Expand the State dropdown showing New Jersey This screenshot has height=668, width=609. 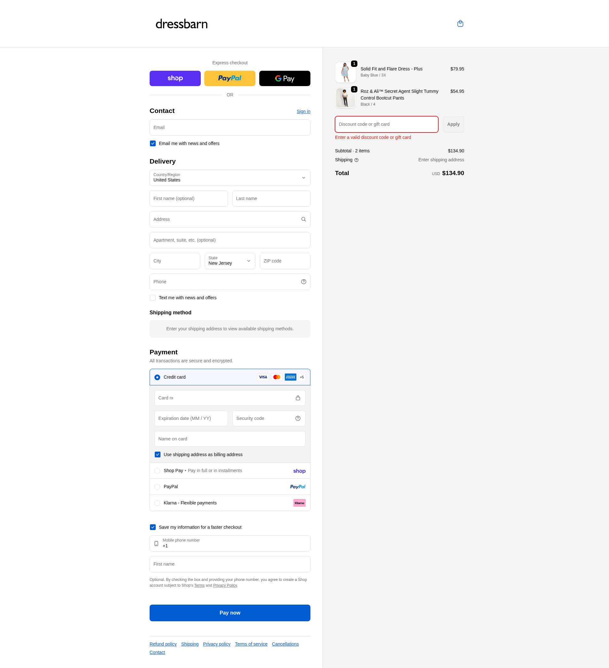(230, 261)
